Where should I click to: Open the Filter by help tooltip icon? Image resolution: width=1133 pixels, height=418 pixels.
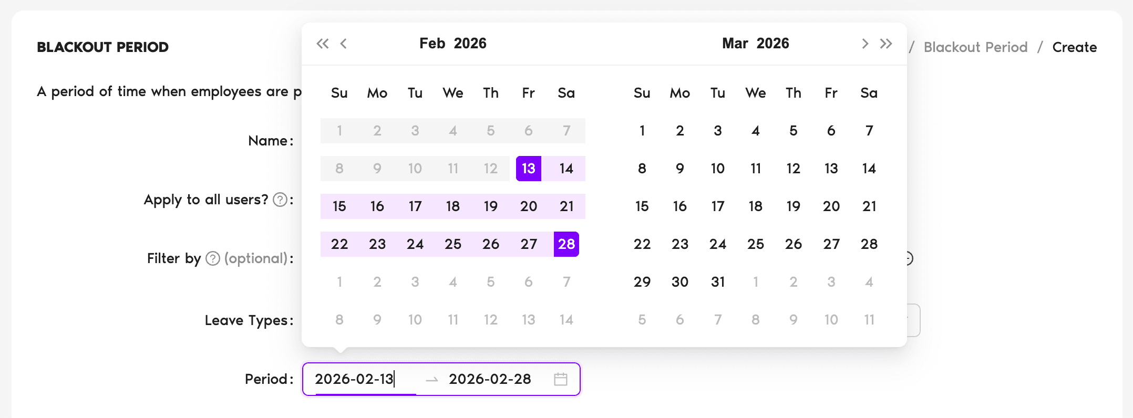tap(212, 258)
